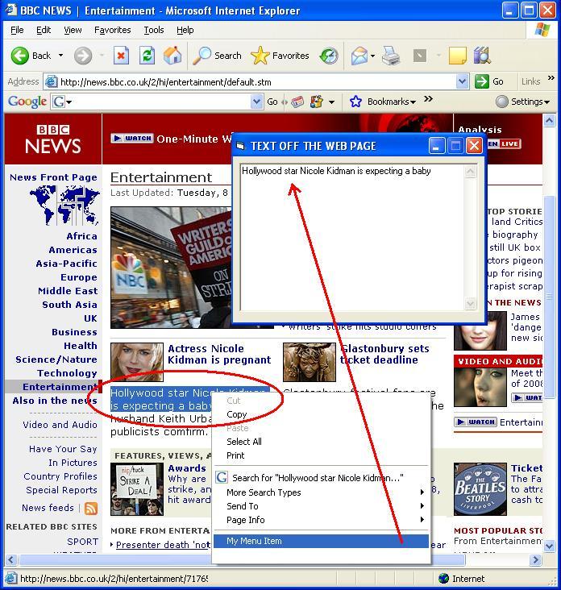Click the Back arrow icon
This screenshot has width=561, height=590.
click(x=19, y=56)
